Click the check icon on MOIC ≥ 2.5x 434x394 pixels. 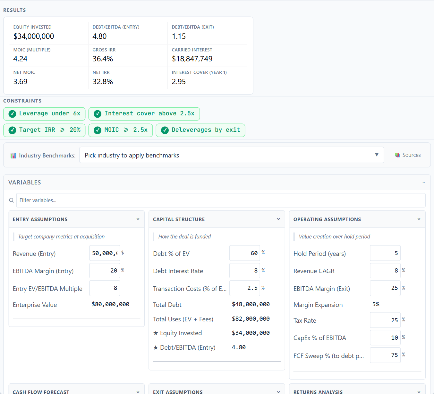tap(98, 130)
